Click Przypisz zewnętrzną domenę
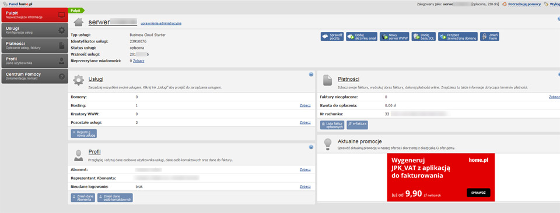The image size is (560, 213). [458, 36]
